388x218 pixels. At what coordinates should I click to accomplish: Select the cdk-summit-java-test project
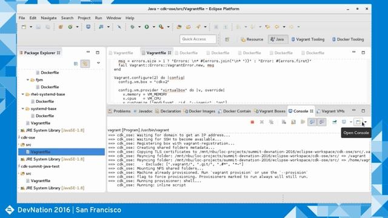tap(40, 167)
